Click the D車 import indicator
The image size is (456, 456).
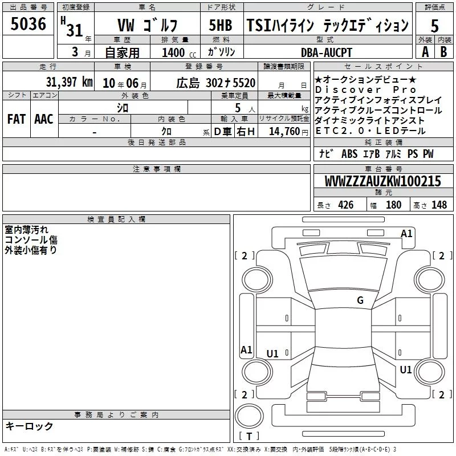coord(223,132)
